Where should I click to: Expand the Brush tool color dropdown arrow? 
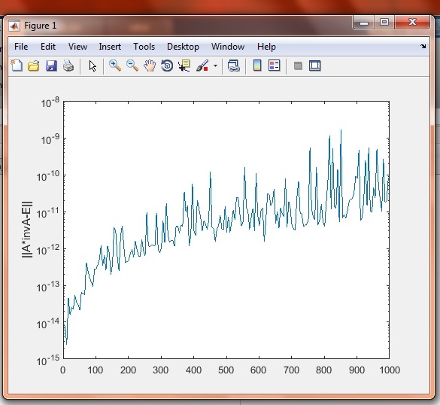(x=215, y=66)
